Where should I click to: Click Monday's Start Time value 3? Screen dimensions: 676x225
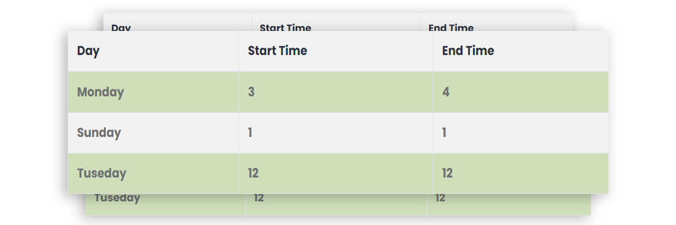point(251,92)
